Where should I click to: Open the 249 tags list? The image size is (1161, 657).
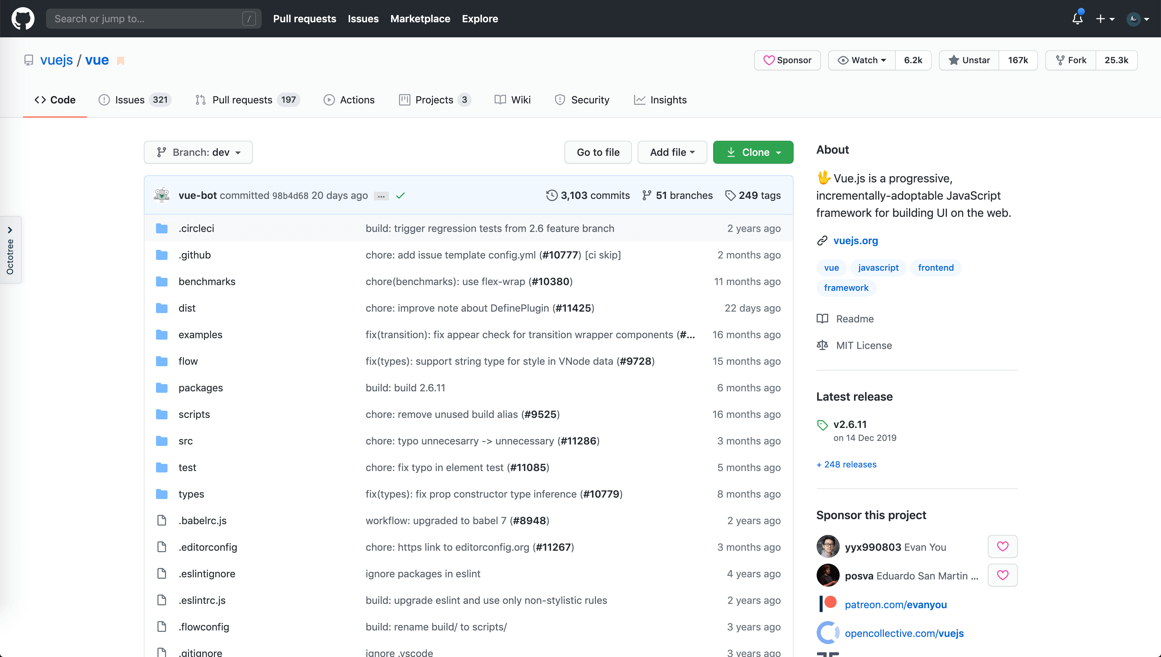pos(753,195)
